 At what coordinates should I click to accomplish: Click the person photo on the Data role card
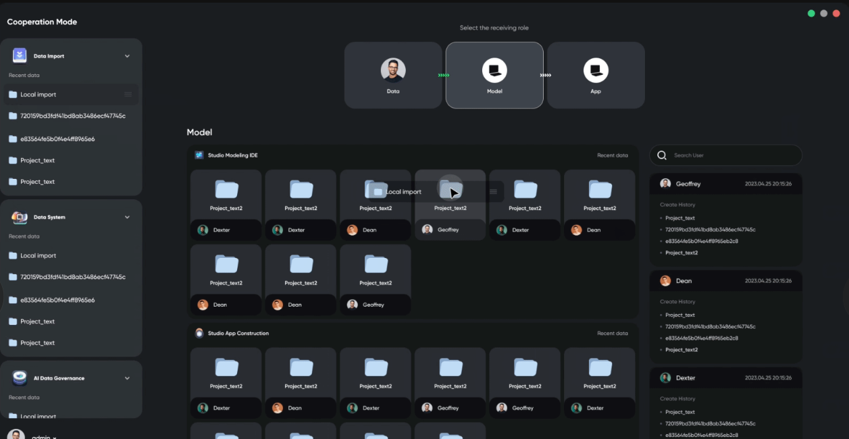point(393,70)
